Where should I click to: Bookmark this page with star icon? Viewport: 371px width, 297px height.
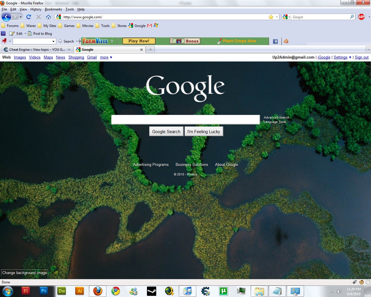[x=271, y=17]
